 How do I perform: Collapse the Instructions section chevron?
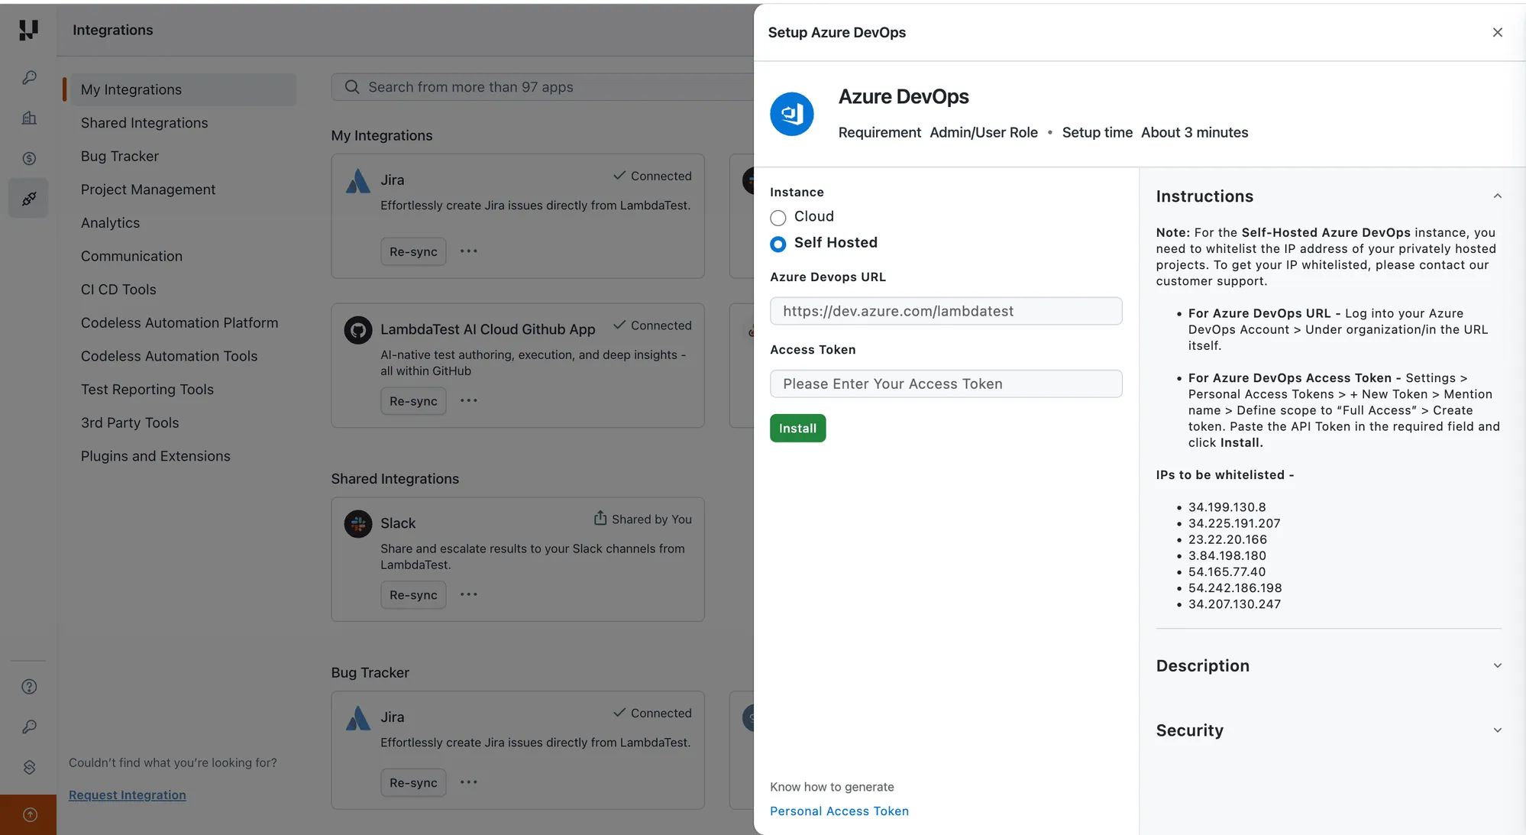(1497, 196)
